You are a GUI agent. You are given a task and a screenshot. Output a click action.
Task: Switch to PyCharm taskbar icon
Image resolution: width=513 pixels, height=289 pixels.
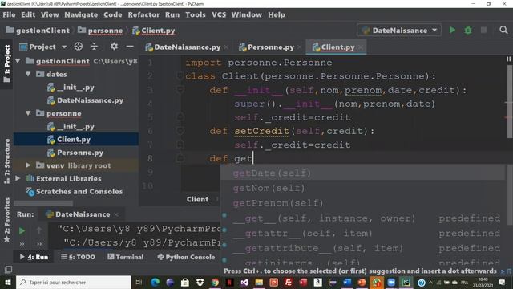click(406, 282)
